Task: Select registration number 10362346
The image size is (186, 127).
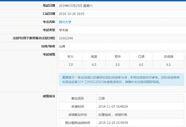Action: pyautogui.click(x=66, y=38)
